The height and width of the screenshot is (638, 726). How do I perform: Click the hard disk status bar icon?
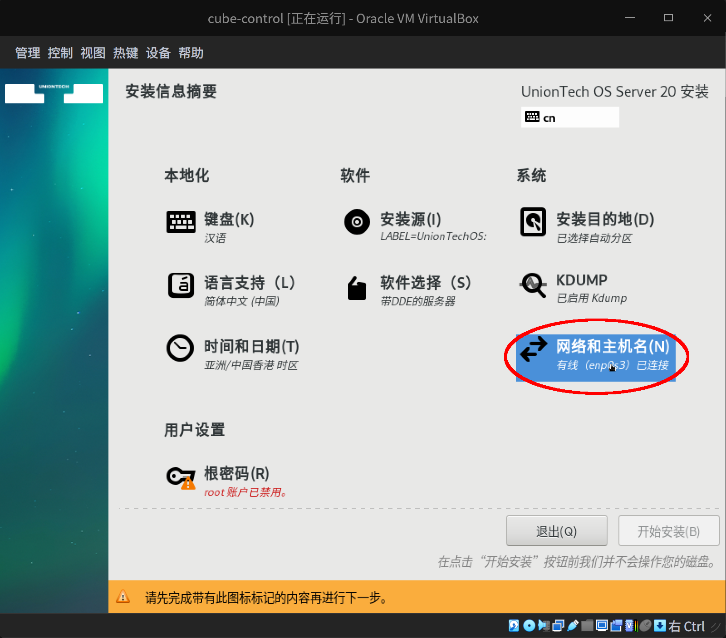click(513, 626)
